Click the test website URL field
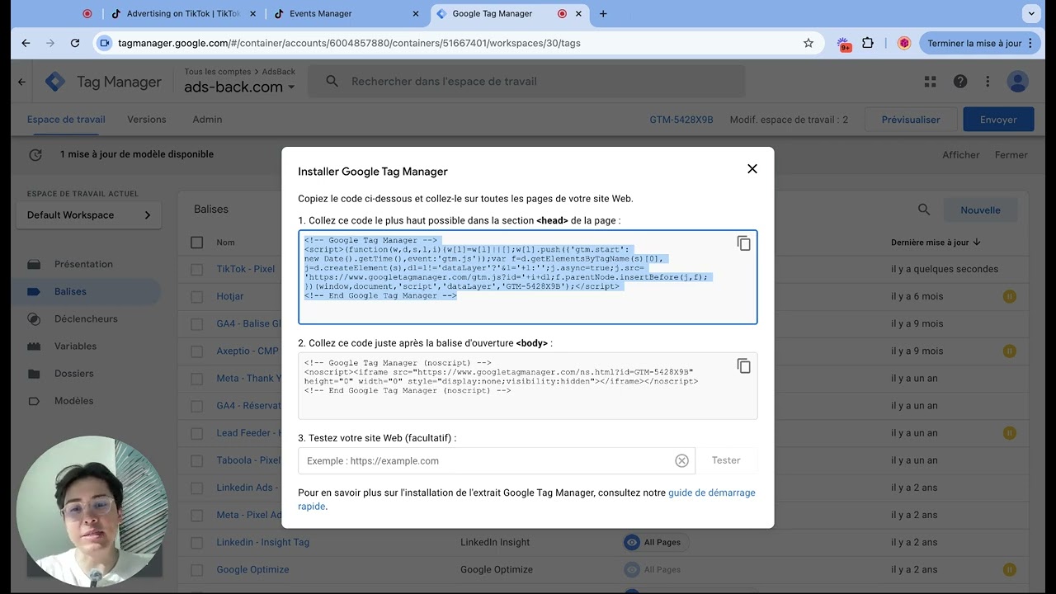The height and width of the screenshot is (594, 1056). click(x=497, y=460)
